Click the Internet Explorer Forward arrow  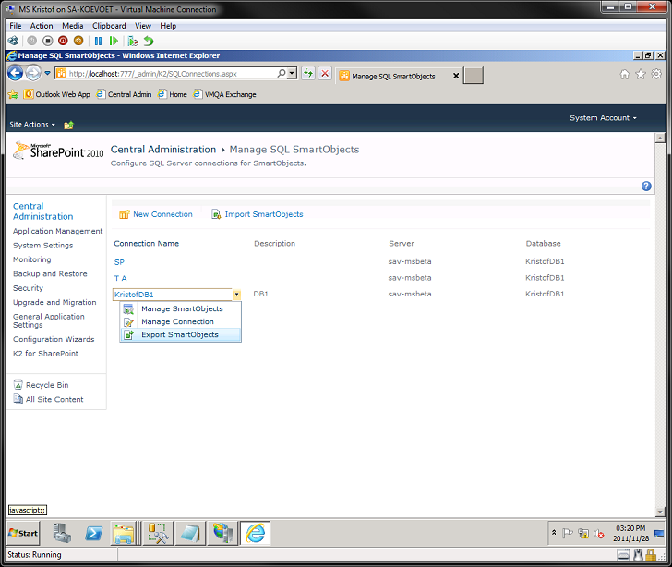(x=33, y=73)
